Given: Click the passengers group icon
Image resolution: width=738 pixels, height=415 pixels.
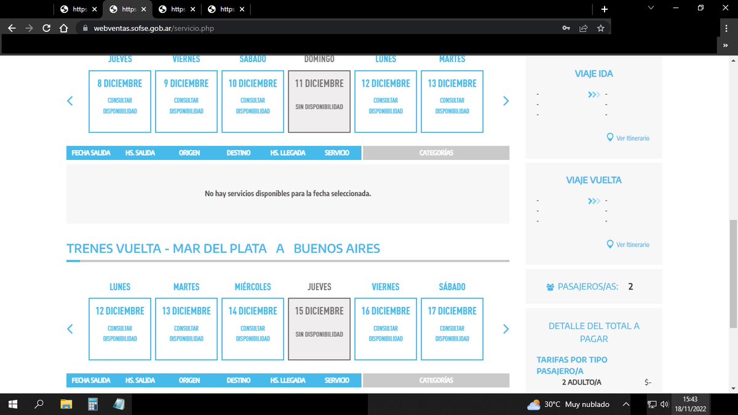Looking at the screenshot, I should point(550,287).
